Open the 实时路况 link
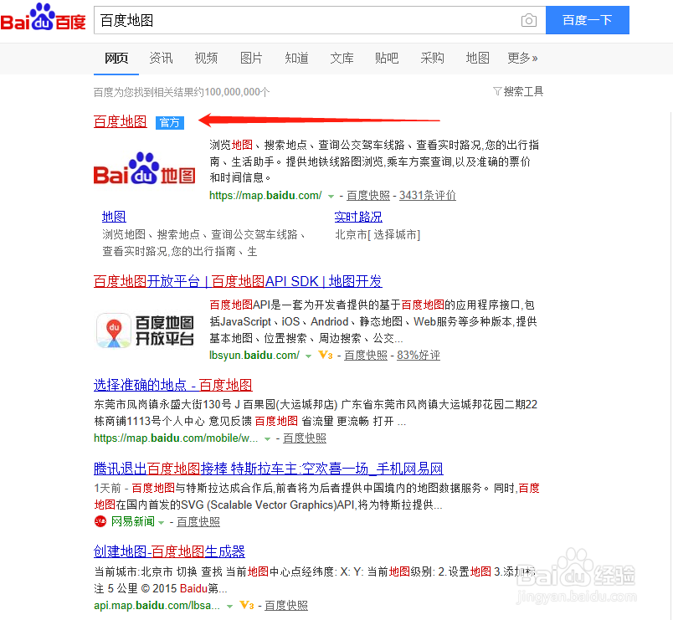 (x=358, y=216)
